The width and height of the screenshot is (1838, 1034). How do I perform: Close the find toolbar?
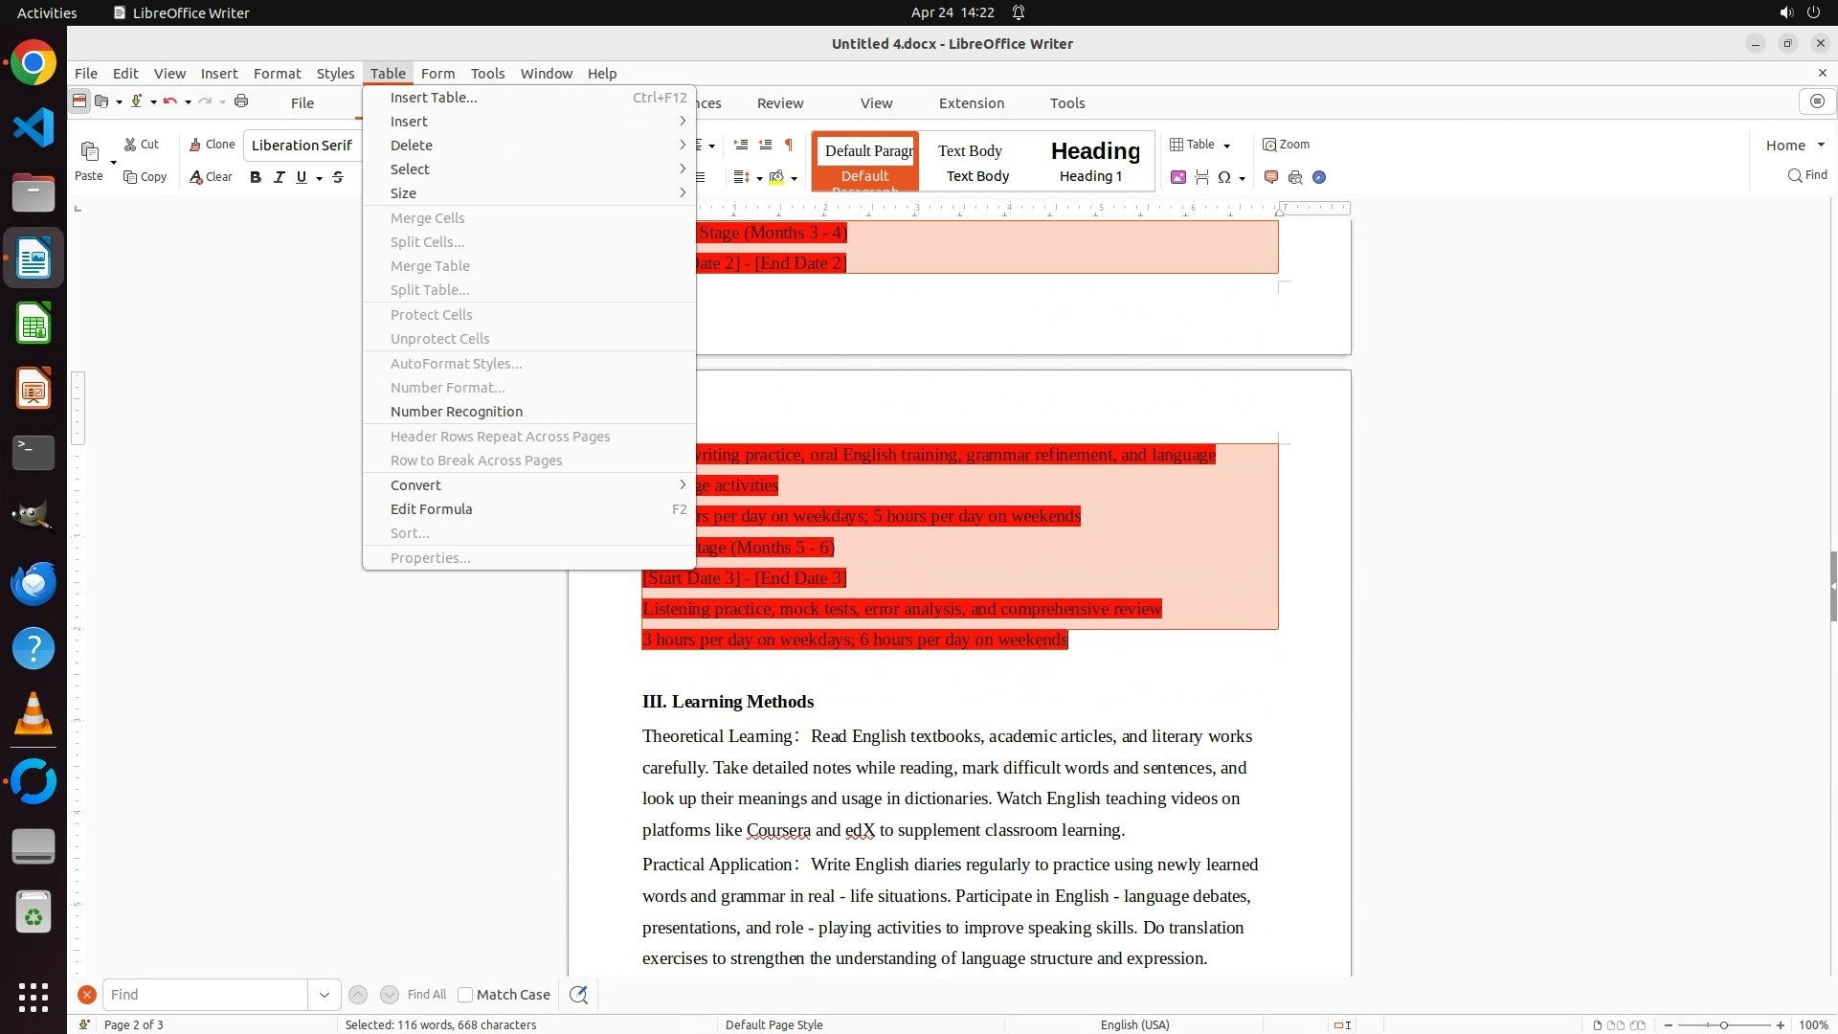click(86, 995)
